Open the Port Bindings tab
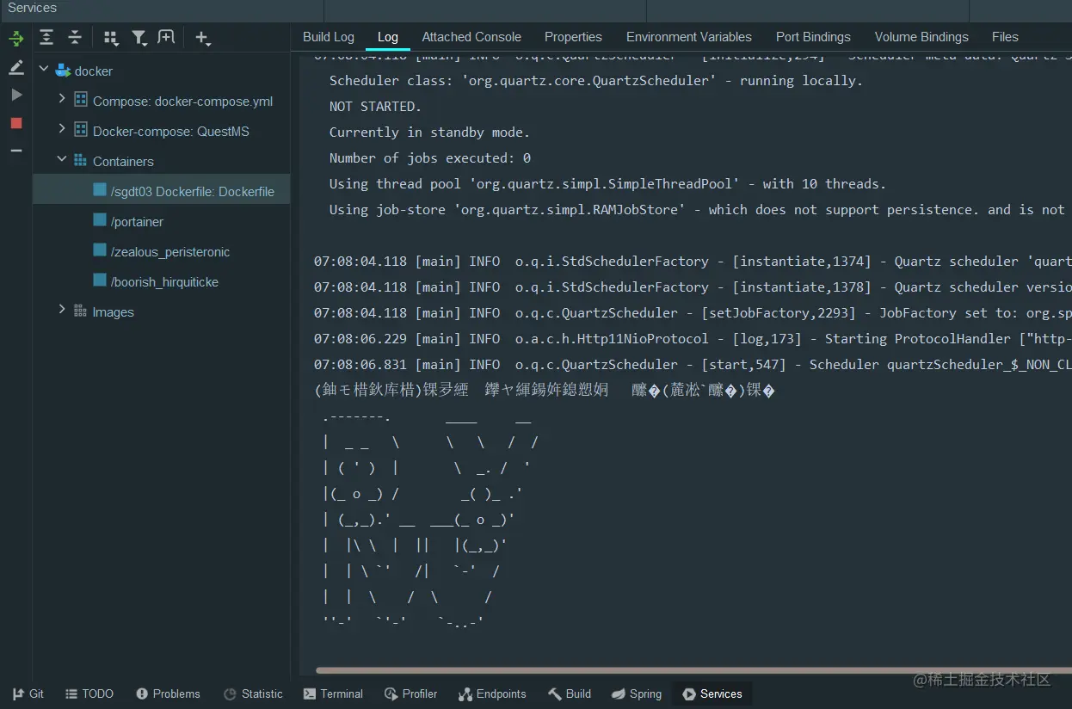The image size is (1072, 709). (813, 37)
